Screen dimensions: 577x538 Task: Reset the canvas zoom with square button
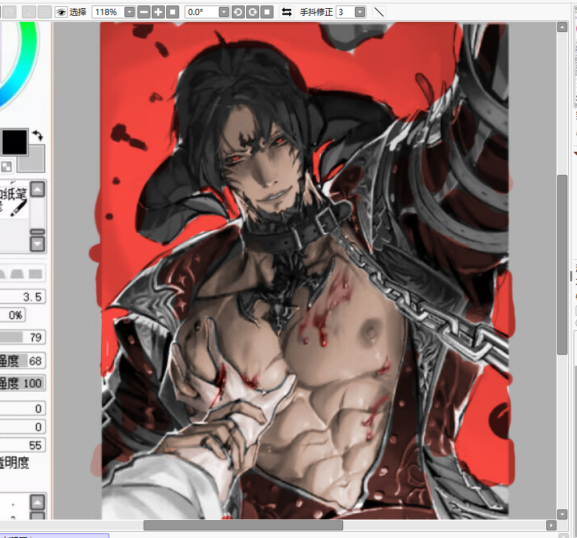click(x=172, y=12)
